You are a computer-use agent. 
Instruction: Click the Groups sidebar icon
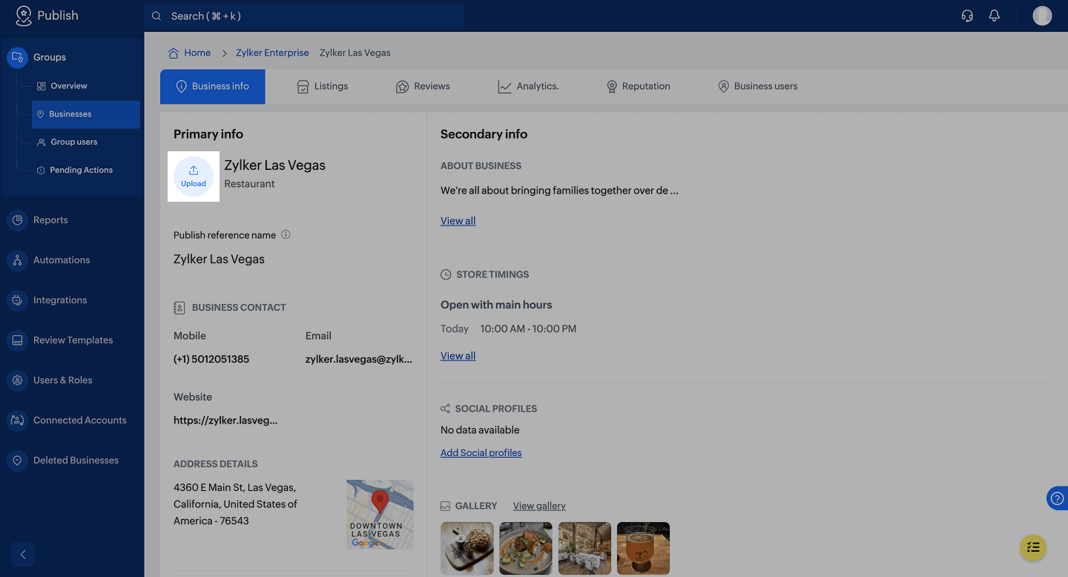pos(17,57)
